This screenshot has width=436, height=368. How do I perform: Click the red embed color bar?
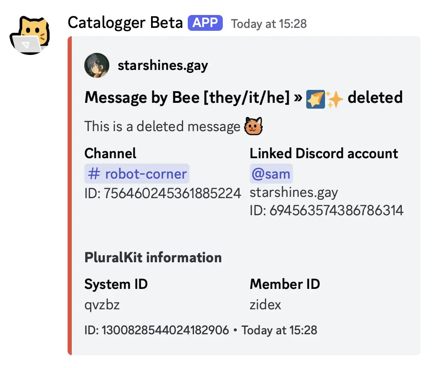(x=70, y=196)
